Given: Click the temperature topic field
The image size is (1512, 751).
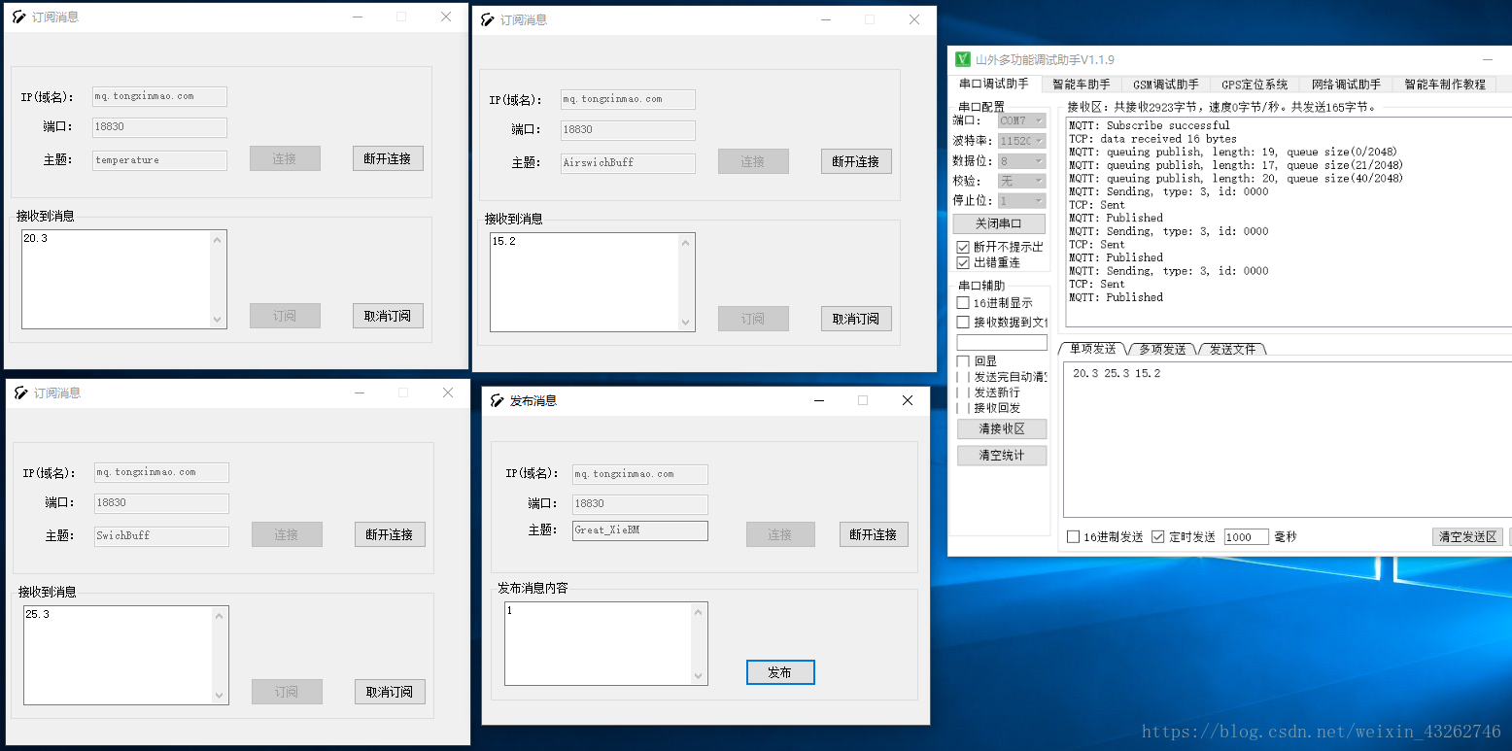Looking at the screenshot, I should [160, 160].
